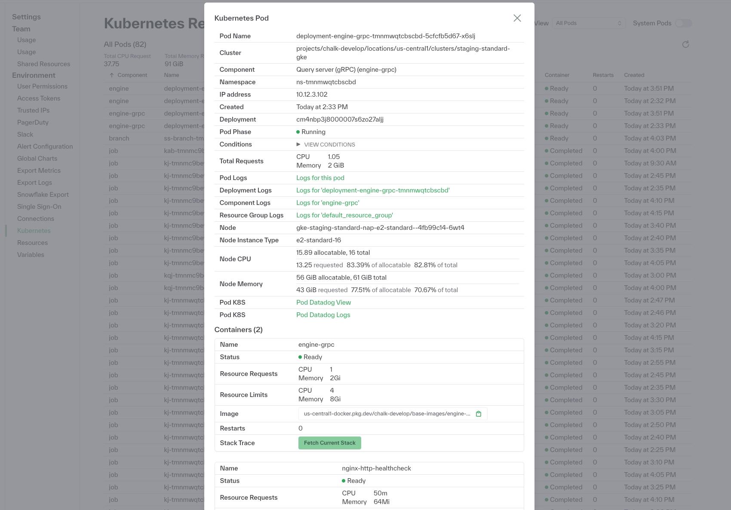The height and width of the screenshot is (510, 731).
Task: Open Pod Datadog Logs
Action: [x=323, y=315]
